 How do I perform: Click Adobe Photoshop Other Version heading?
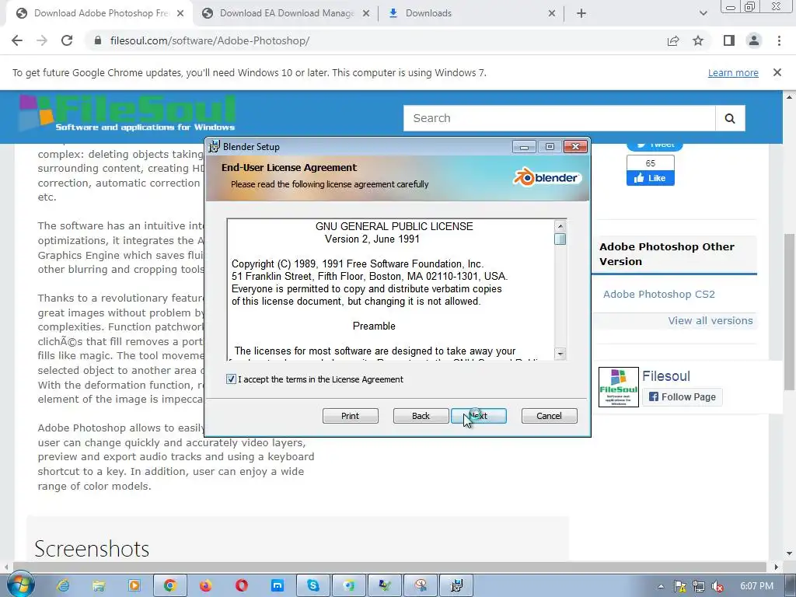(x=666, y=254)
